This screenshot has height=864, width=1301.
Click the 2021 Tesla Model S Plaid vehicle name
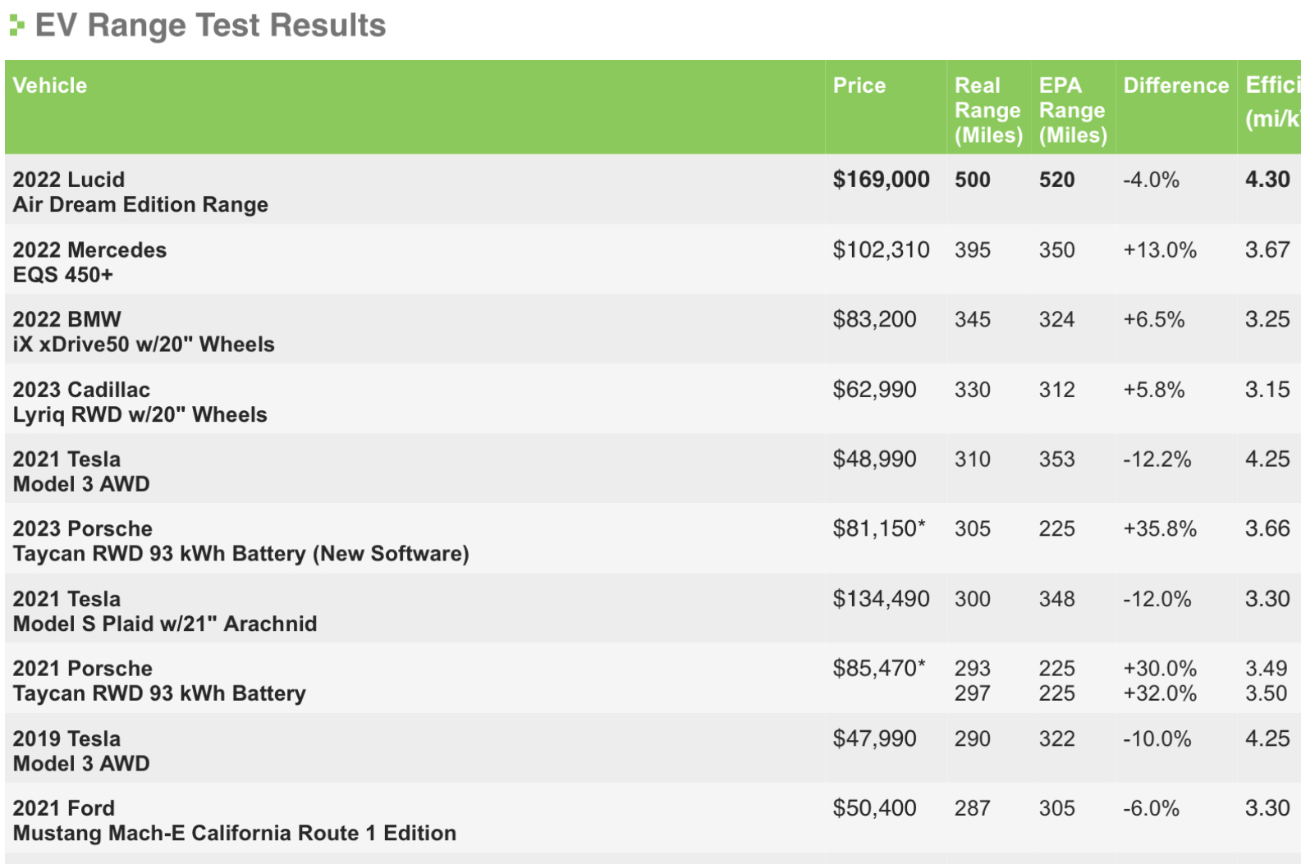pyautogui.click(x=165, y=611)
